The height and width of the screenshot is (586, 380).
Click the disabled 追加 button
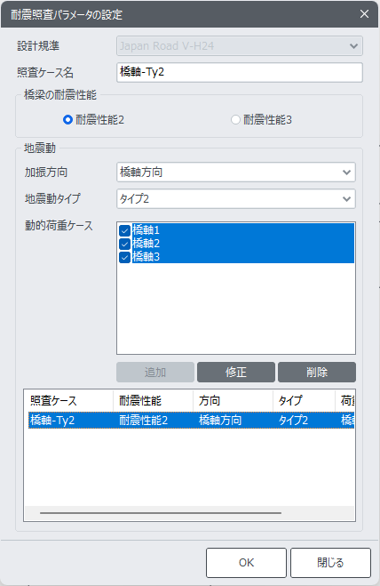tap(155, 373)
